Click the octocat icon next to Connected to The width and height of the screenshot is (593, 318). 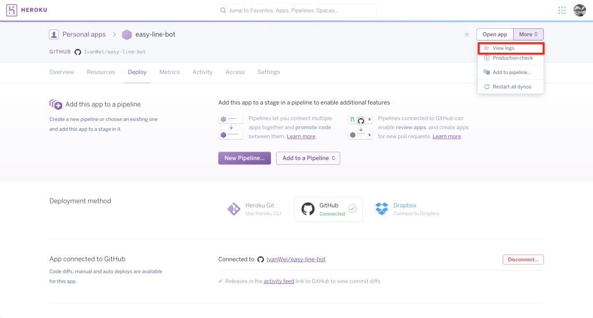[x=261, y=260]
